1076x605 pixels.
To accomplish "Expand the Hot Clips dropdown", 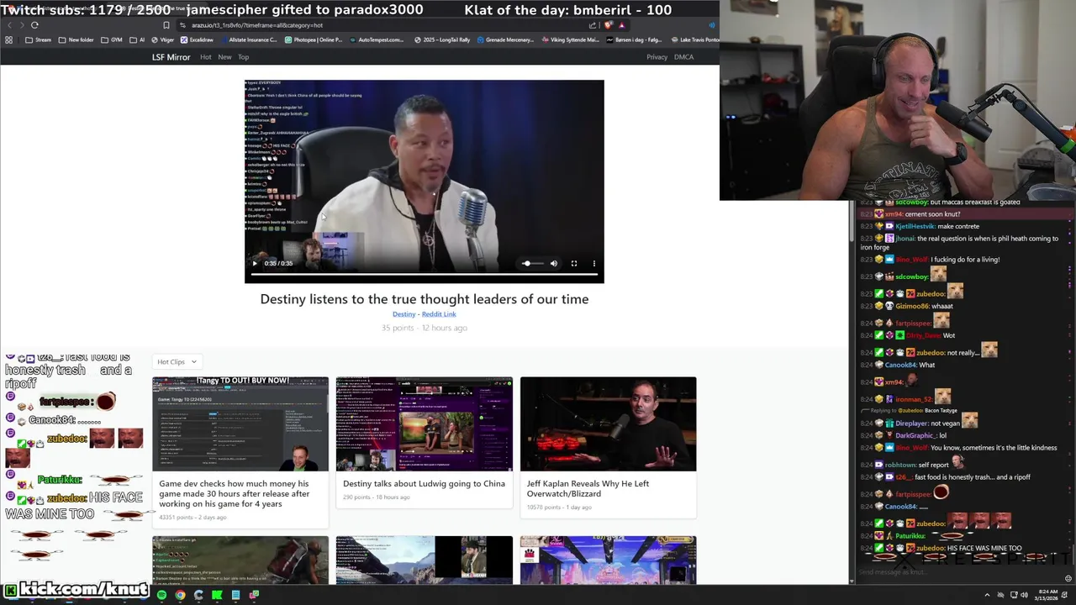I will [177, 362].
